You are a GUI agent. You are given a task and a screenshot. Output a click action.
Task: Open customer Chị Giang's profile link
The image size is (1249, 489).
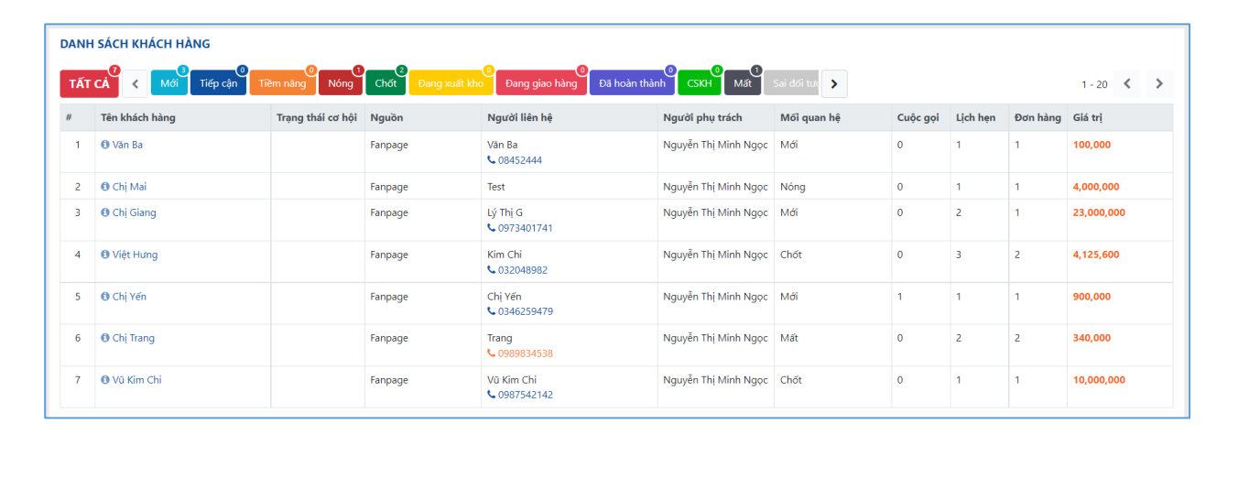point(134,212)
